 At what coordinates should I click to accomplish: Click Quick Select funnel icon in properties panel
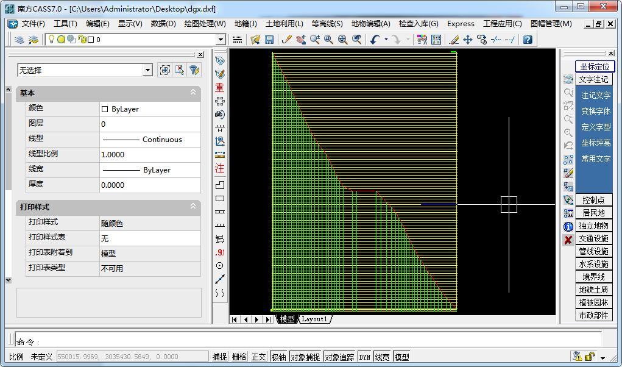194,70
